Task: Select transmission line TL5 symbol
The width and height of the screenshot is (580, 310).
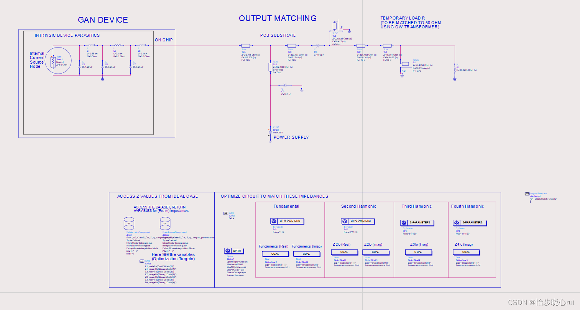Action: point(246,46)
